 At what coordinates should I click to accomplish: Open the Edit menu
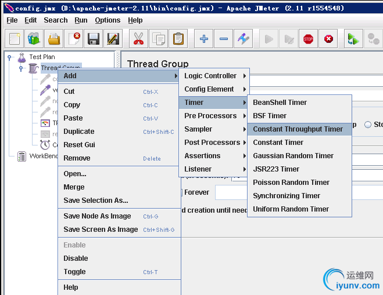(x=31, y=20)
